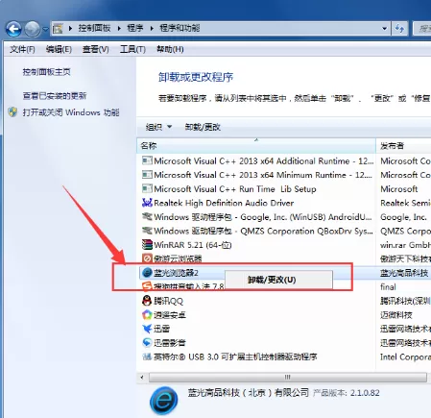The image size is (431, 418).
Task: Sort list by 名称 column header
Action: tap(256, 146)
